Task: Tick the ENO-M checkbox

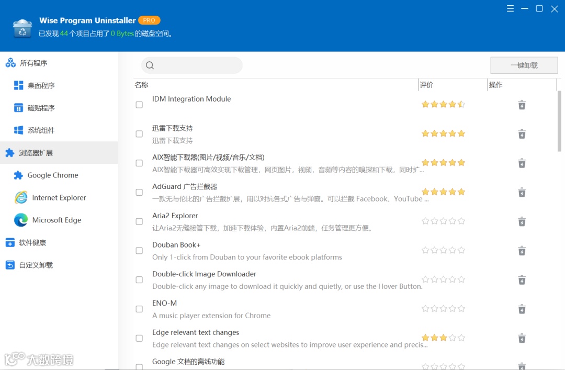Action: point(139,309)
